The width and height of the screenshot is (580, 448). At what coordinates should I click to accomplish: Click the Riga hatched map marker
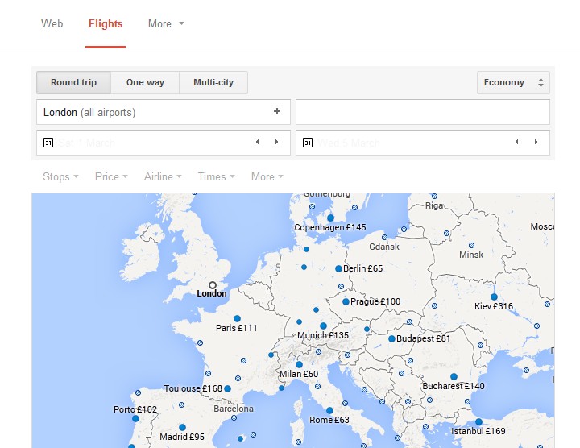click(435, 196)
